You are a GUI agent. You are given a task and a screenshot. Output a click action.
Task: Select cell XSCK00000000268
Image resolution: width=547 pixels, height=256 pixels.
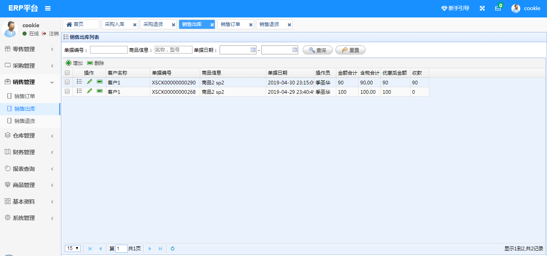175,92
